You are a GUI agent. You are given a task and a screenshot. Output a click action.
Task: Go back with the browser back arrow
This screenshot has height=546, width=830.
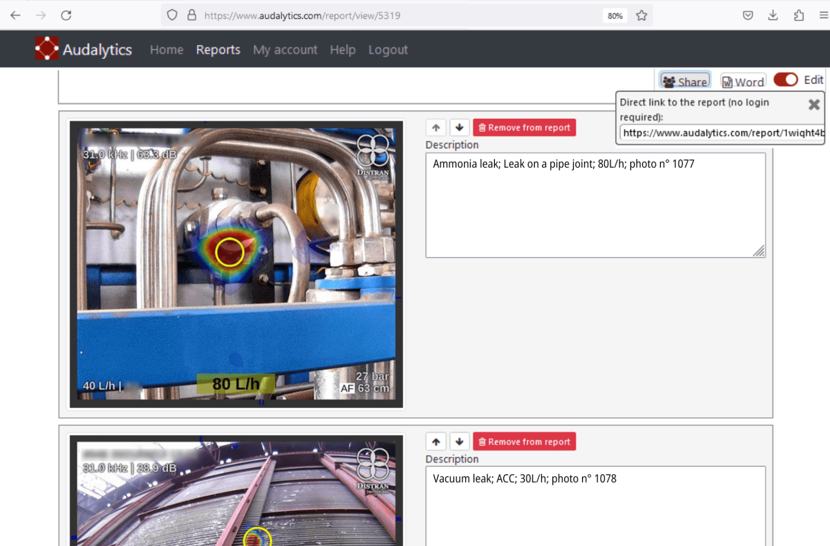tap(15, 15)
